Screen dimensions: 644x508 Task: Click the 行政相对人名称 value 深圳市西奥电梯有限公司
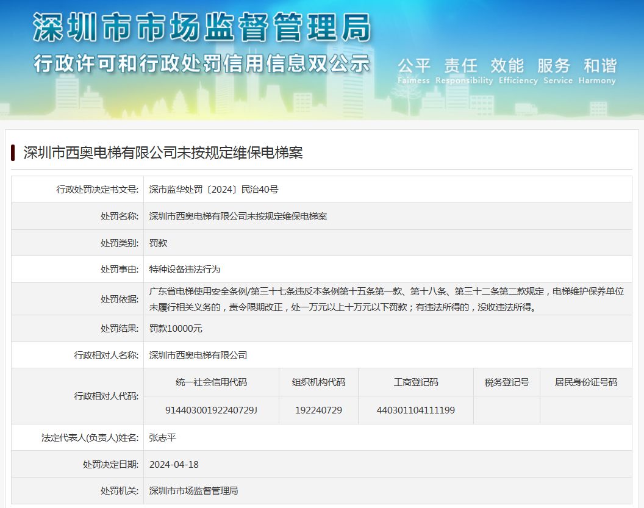click(198, 355)
